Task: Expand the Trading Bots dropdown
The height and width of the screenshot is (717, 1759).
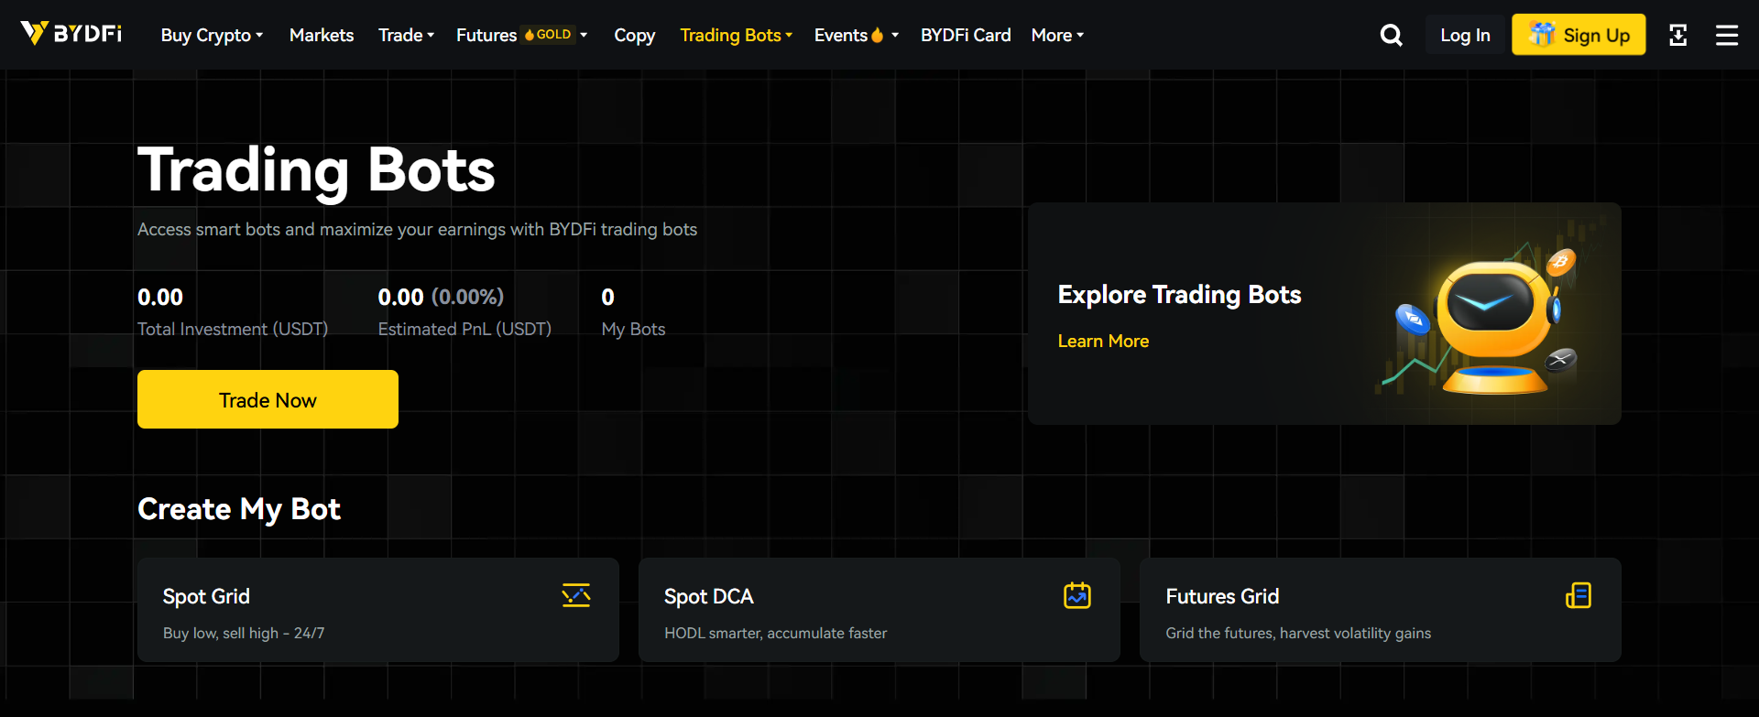Action: click(x=736, y=35)
